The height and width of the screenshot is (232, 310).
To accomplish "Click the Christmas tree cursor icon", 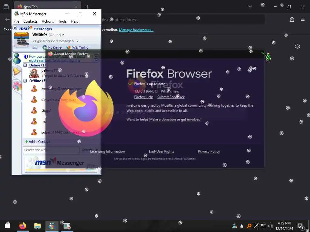I will (x=268, y=57).
